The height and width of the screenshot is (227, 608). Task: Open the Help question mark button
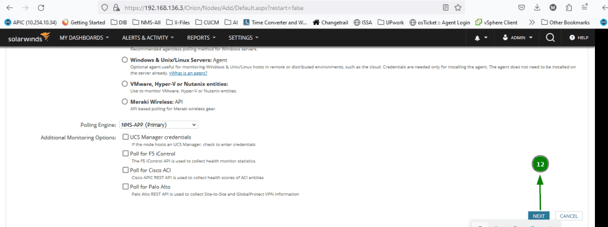pyautogui.click(x=578, y=38)
